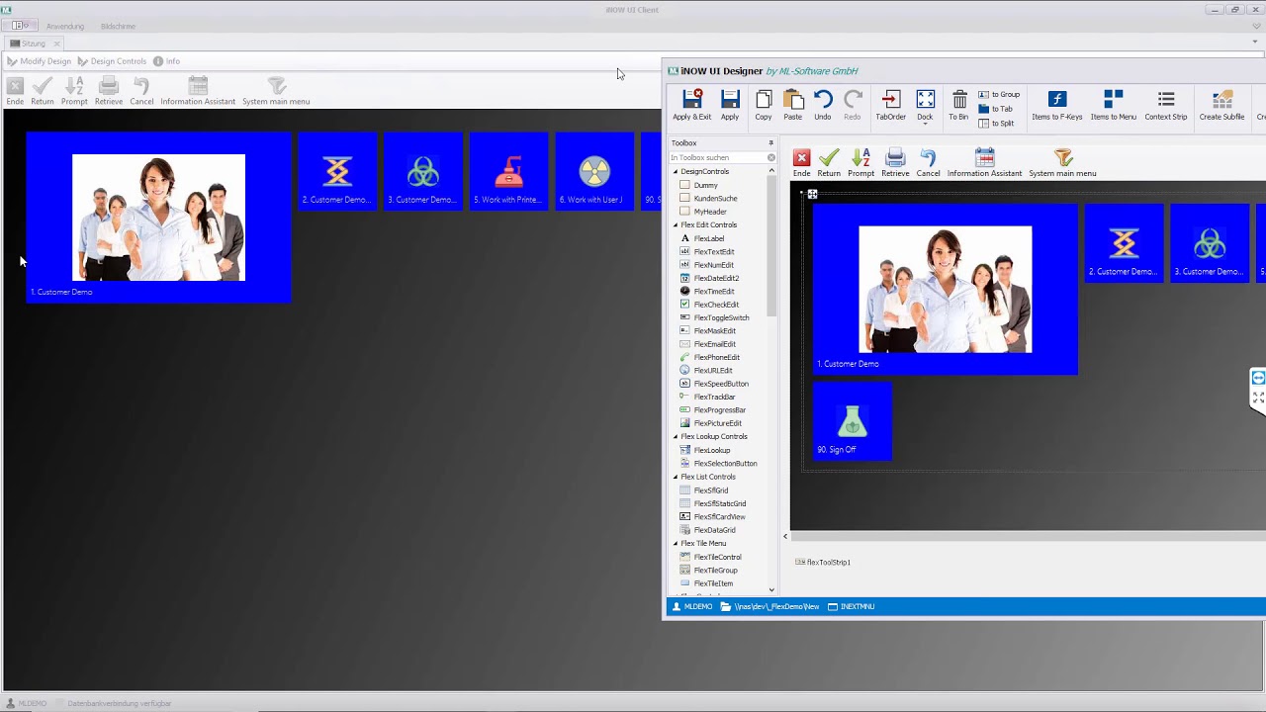Switch to the Sitzung tab
The image size is (1266, 712).
tap(34, 44)
